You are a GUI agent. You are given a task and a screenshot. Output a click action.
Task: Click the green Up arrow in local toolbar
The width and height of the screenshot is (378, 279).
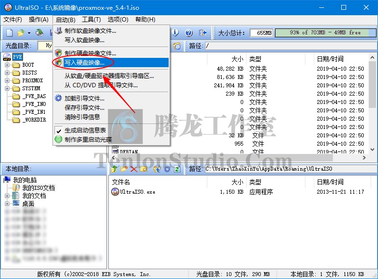pyautogui.click(x=114, y=169)
